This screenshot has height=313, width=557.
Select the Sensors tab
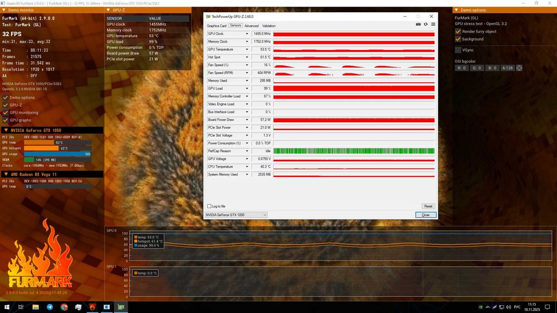(x=235, y=26)
